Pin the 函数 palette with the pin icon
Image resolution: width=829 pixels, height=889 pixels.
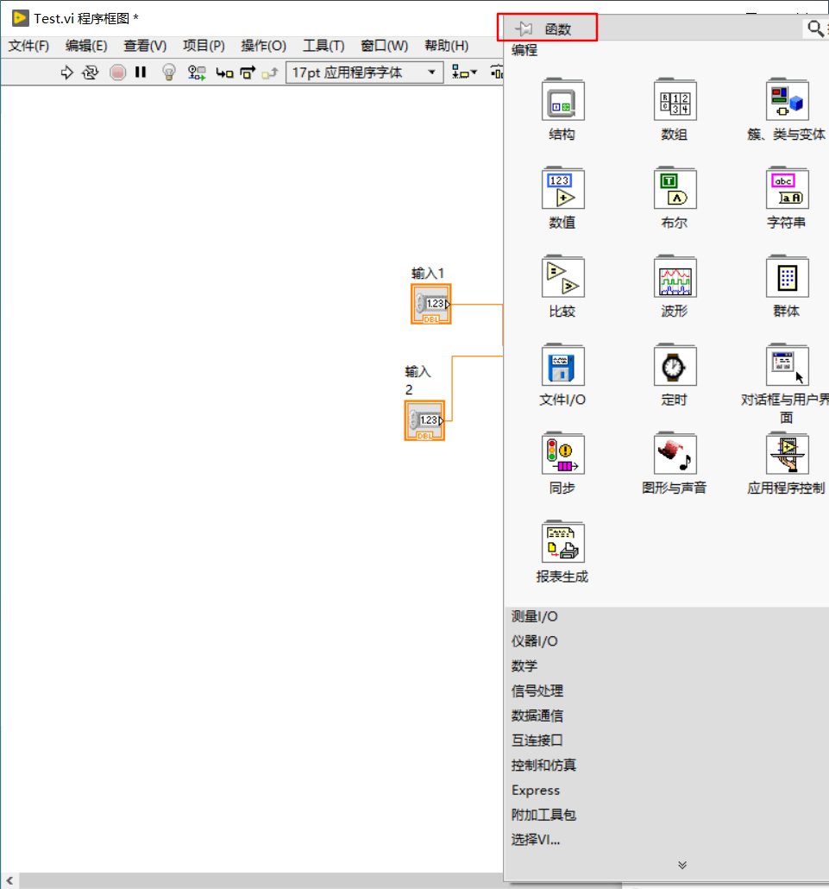pyautogui.click(x=524, y=27)
